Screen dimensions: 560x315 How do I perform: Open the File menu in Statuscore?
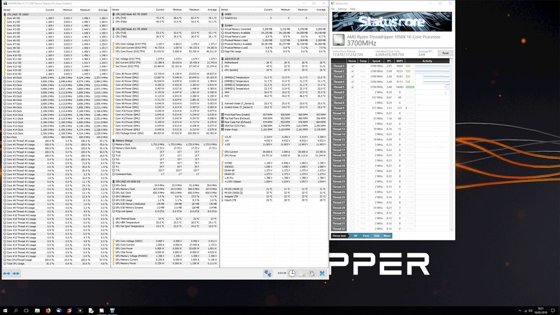click(333, 9)
